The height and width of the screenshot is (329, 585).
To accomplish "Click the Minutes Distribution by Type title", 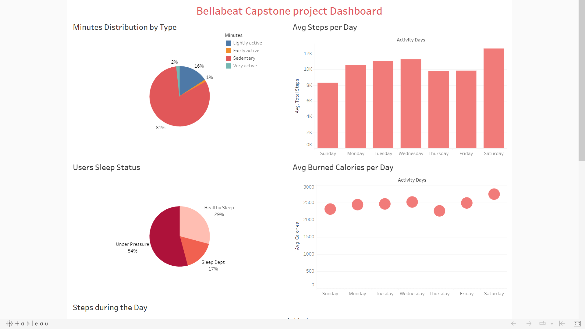I will point(125,27).
